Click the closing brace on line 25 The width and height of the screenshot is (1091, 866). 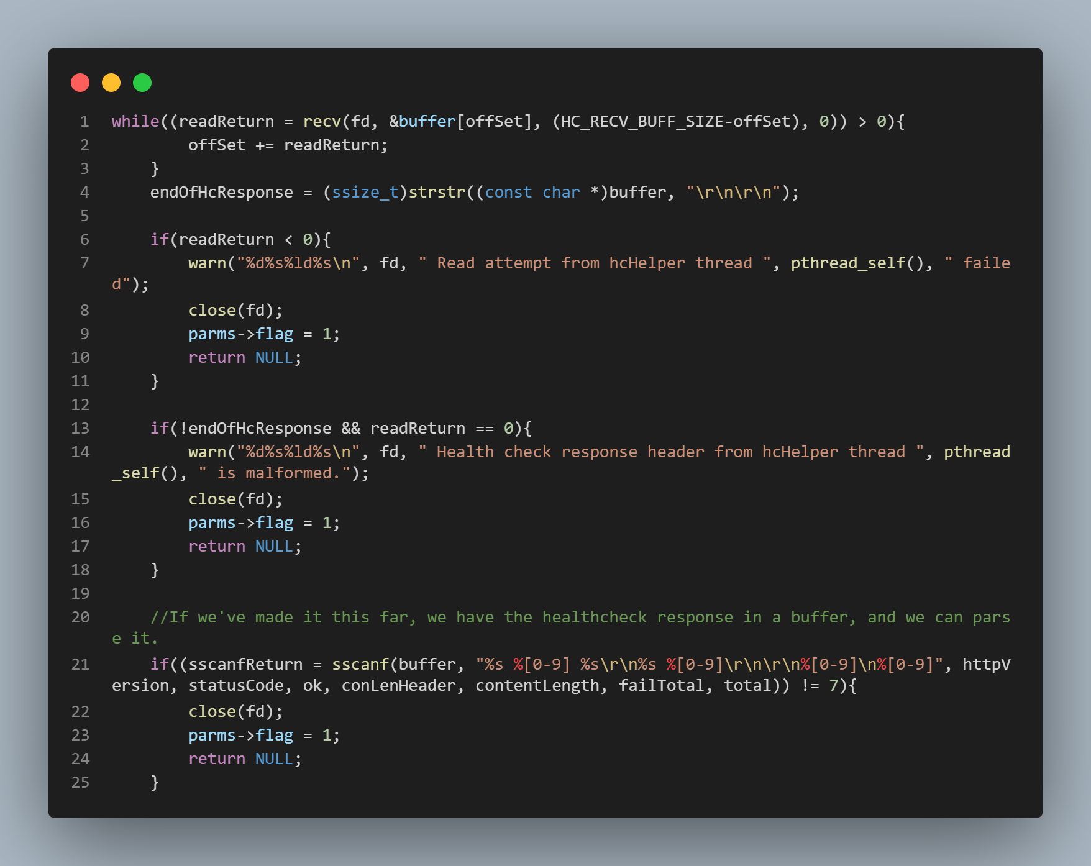point(155,782)
